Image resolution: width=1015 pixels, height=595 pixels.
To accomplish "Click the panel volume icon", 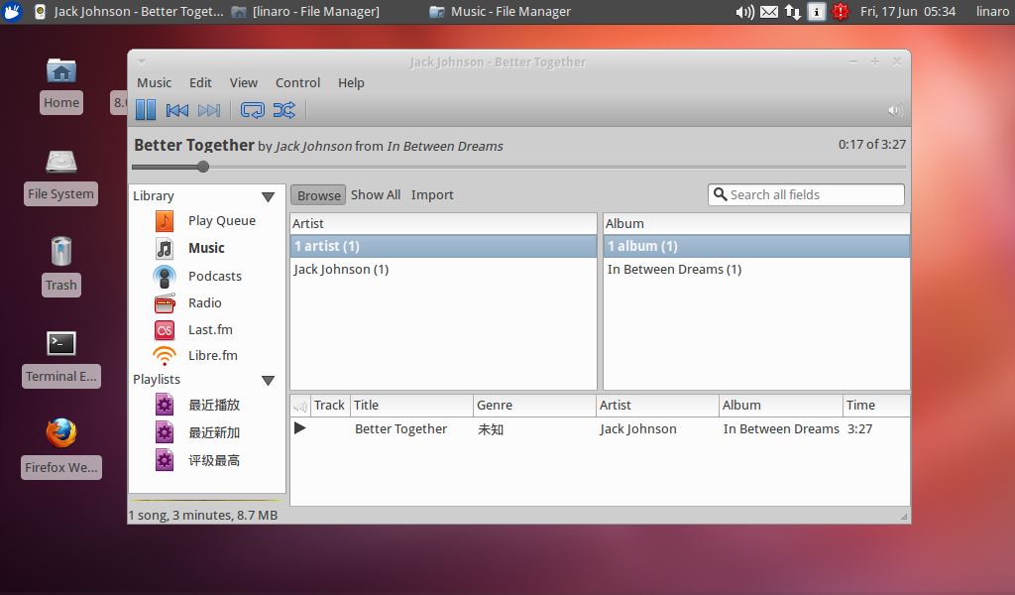I will click(745, 12).
